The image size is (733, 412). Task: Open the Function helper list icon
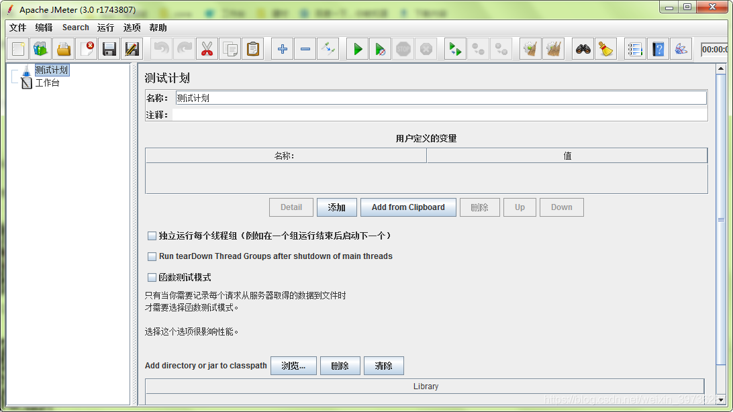point(635,49)
